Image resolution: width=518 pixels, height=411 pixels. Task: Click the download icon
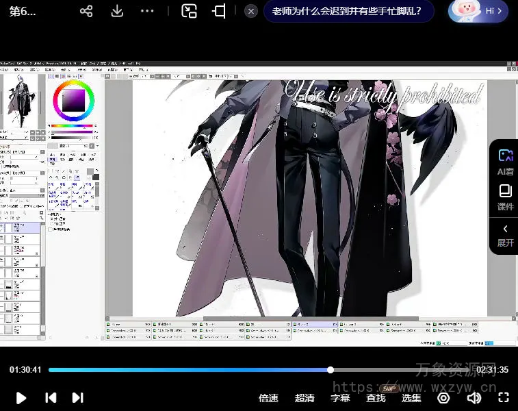tap(117, 11)
